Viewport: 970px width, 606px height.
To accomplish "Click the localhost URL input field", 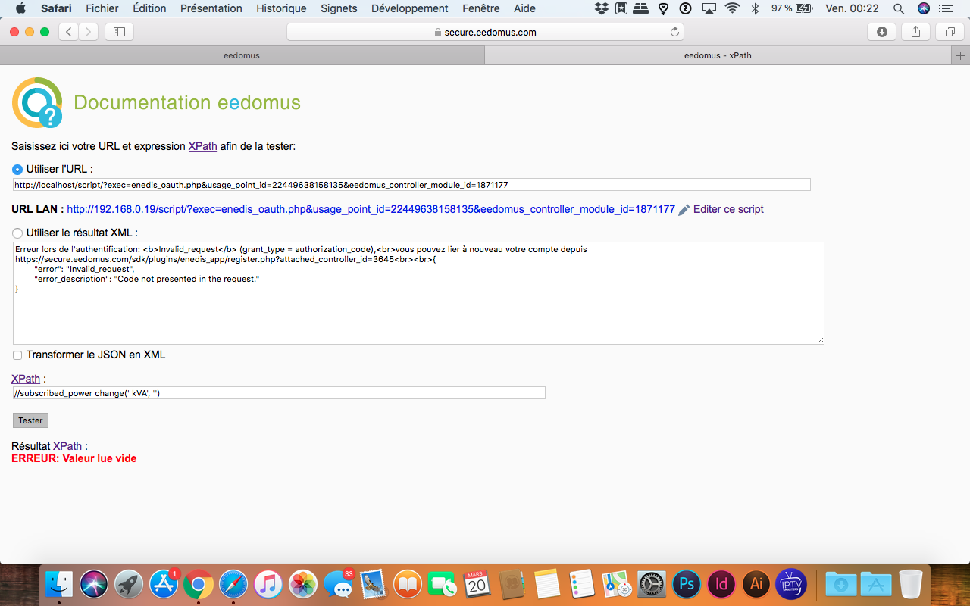I will [411, 185].
